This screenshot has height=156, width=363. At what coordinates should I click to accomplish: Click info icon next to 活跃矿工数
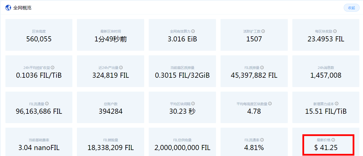coord(263,31)
